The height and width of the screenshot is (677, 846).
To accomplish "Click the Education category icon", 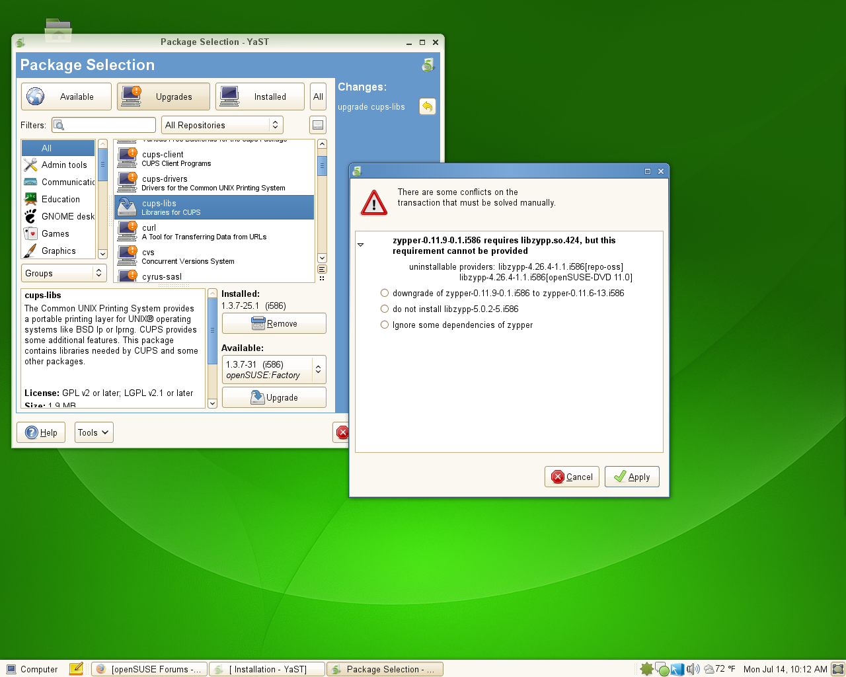I will 30,199.
